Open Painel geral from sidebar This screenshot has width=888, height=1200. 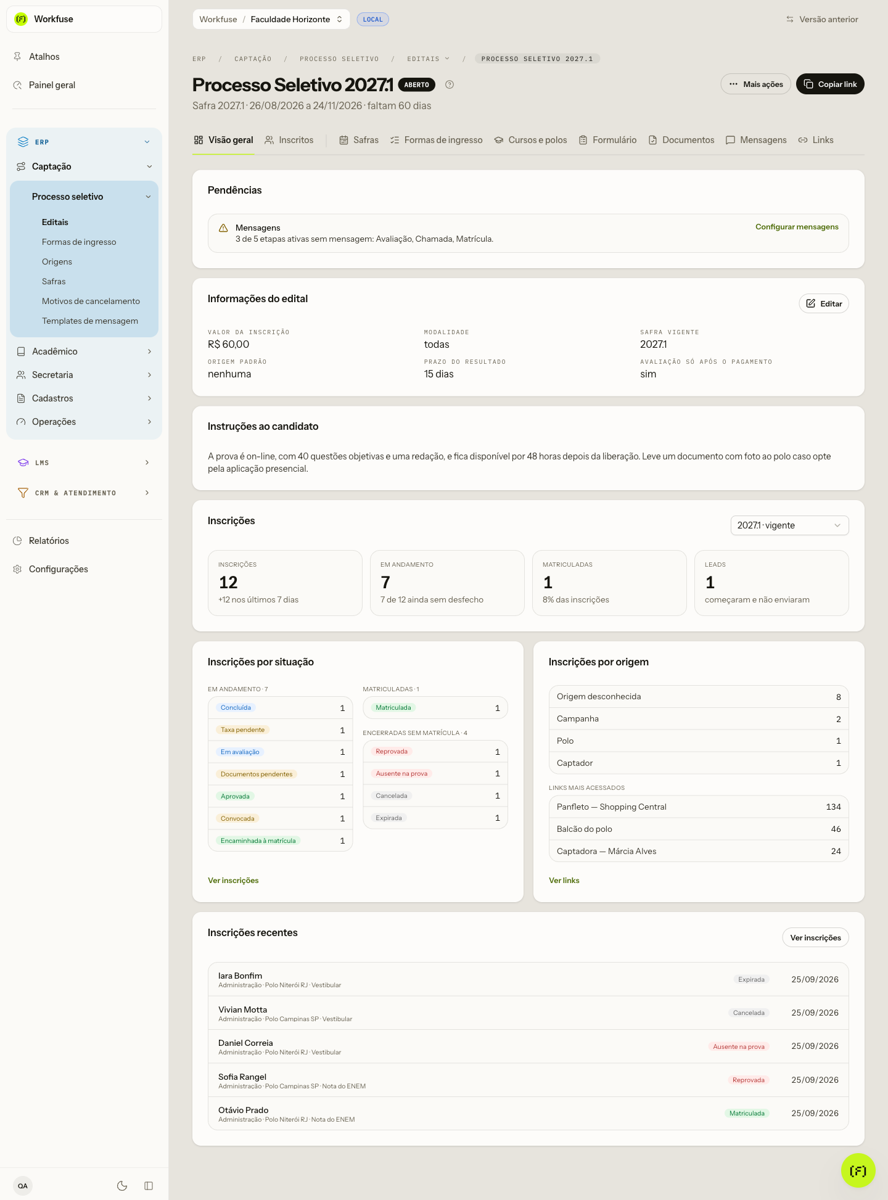click(52, 85)
